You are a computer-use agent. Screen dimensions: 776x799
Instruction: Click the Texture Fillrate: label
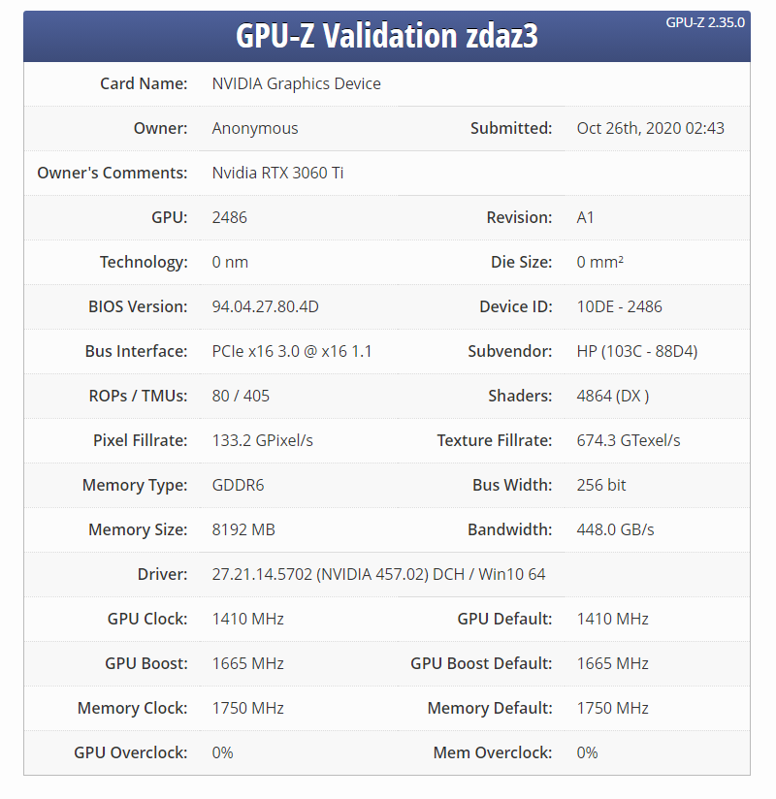495,440
